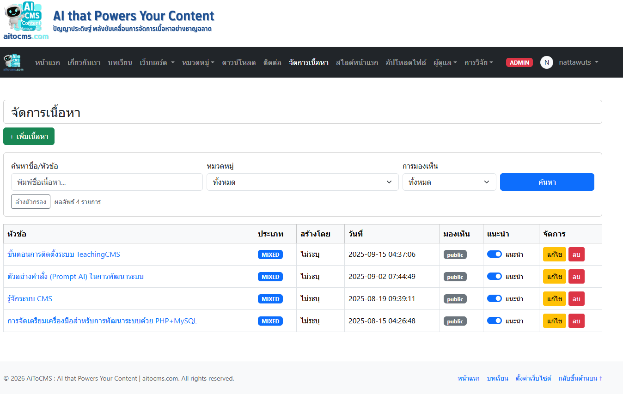Expand the nattawuts user menu
Viewport: 623px width, 400px height.
click(x=579, y=62)
